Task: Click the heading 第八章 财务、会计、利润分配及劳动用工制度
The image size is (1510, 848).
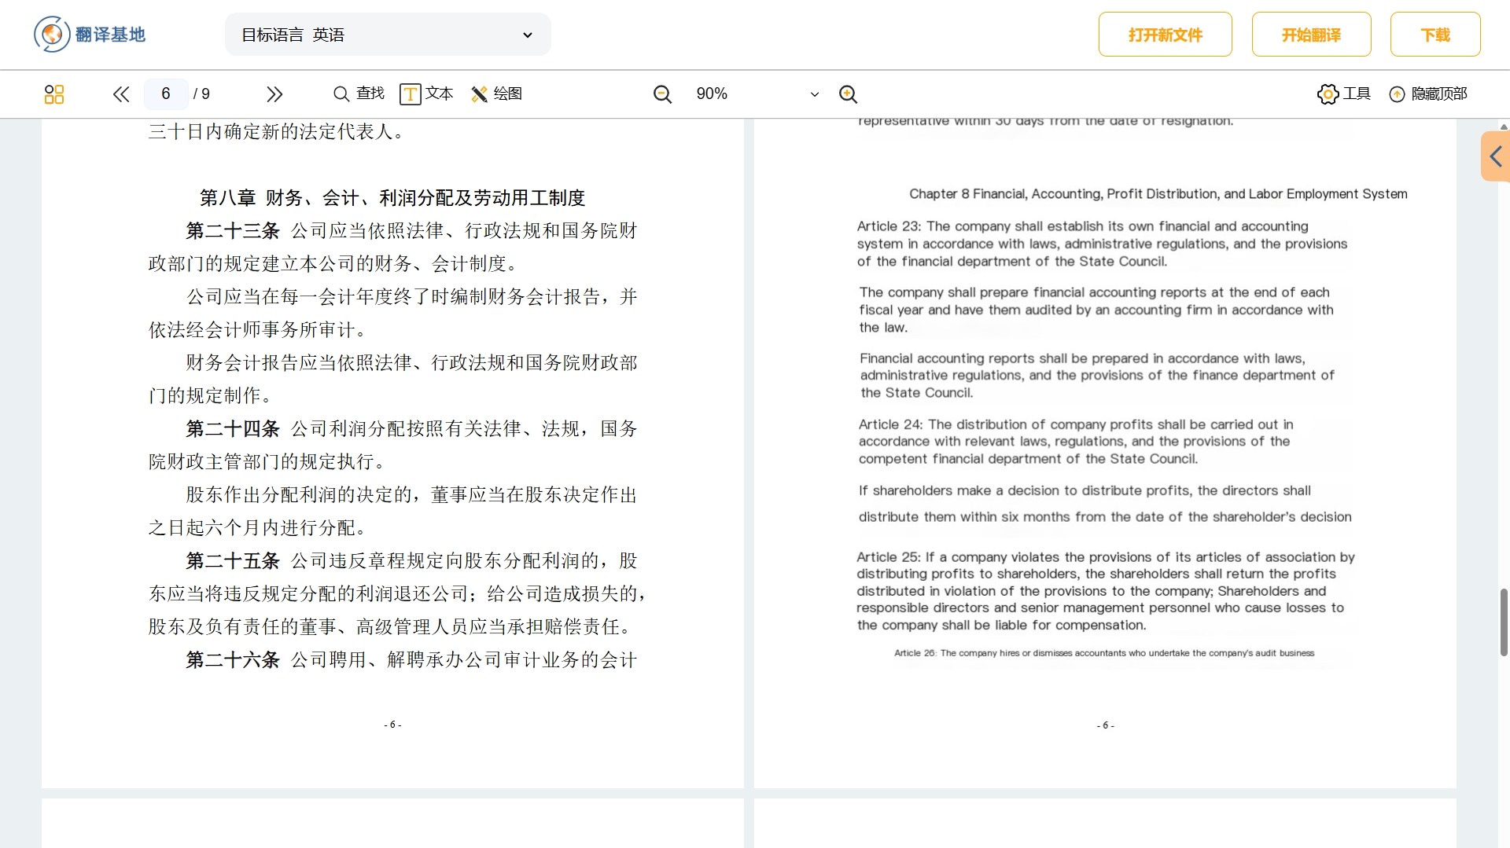Action: pos(392,198)
